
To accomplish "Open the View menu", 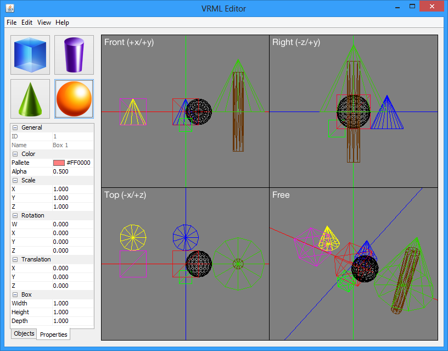I will (x=44, y=23).
